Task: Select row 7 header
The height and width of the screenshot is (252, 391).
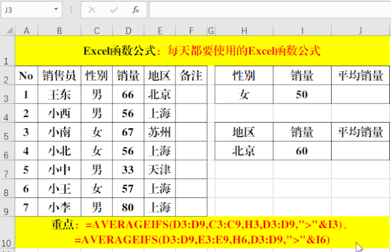Action: [x=7, y=169]
